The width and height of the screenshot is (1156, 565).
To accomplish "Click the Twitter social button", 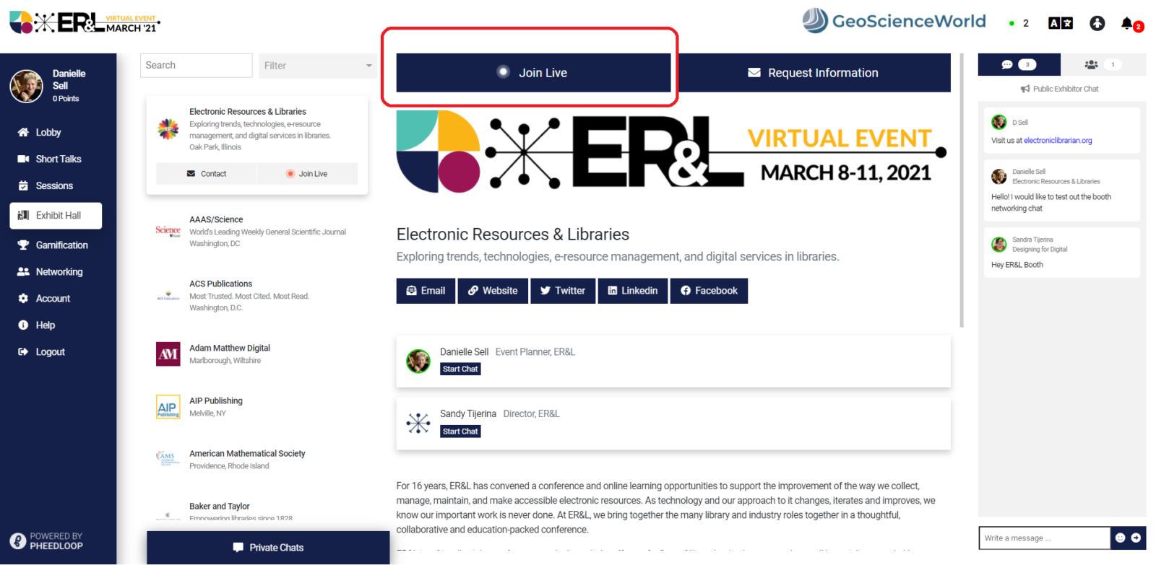I will pos(563,291).
